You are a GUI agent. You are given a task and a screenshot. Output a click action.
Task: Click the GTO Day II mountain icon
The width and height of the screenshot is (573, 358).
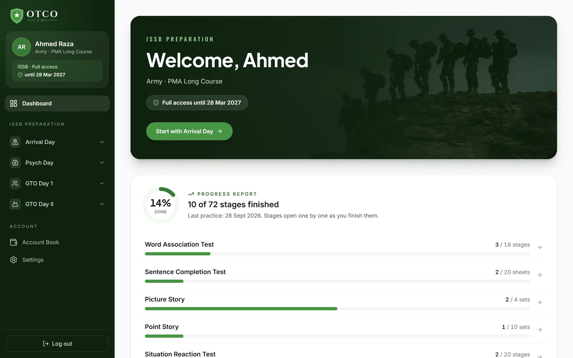(15, 204)
